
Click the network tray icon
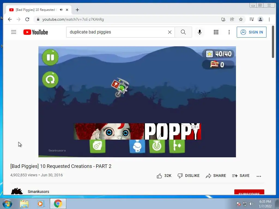245,204
